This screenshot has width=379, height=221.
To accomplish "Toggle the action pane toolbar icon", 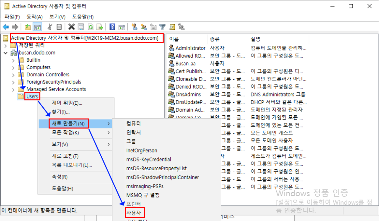I will 122,27.
